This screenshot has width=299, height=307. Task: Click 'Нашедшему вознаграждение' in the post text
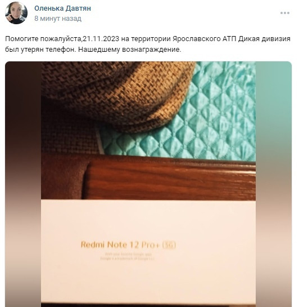(x=130, y=50)
